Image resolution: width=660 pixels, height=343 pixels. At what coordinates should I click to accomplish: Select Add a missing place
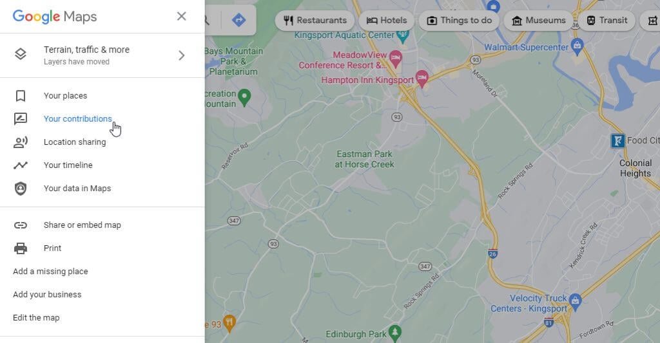coord(50,272)
